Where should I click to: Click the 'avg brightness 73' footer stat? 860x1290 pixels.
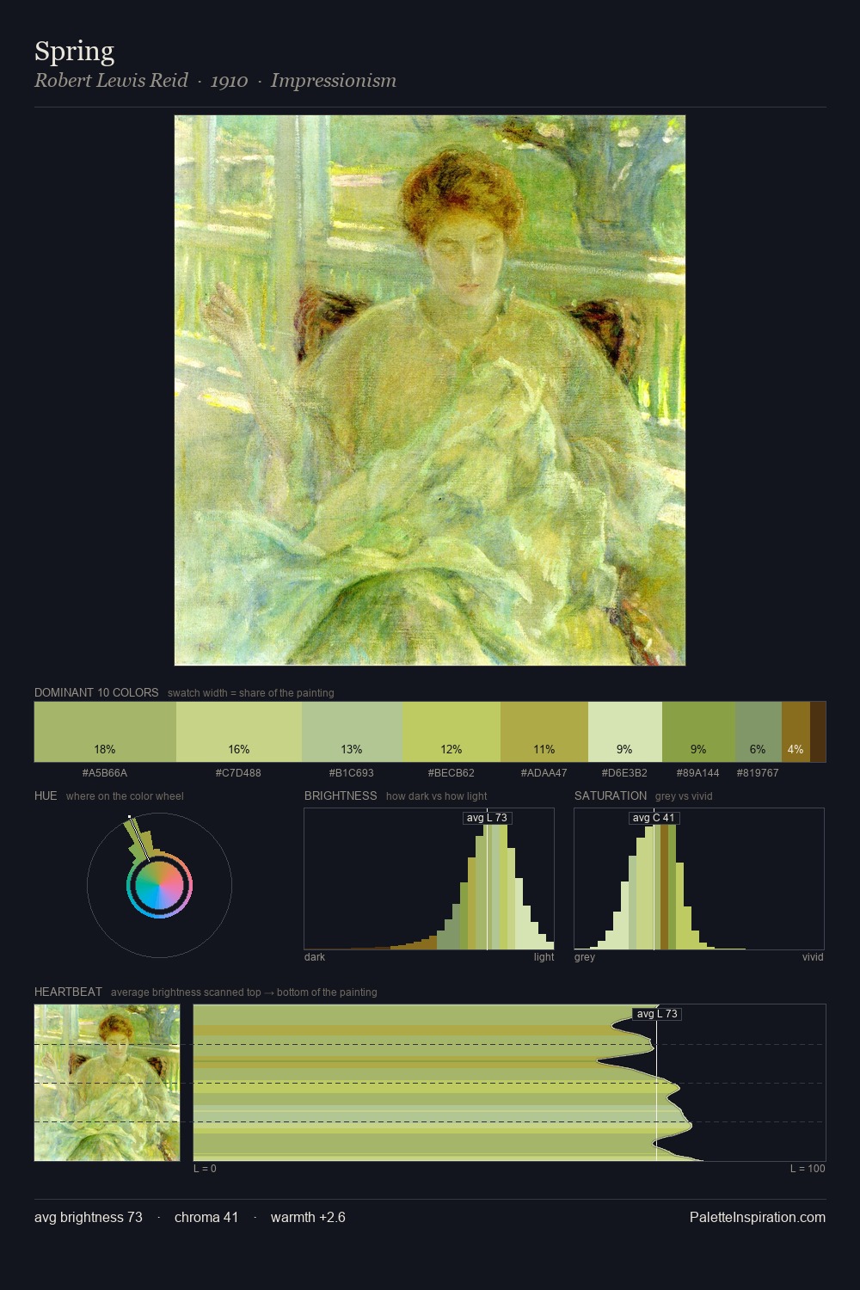tap(89, 1217)
